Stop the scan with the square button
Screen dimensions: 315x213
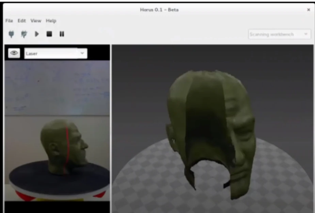(49, 34)
